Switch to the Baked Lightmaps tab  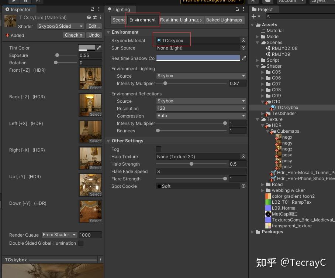[224, 20]
